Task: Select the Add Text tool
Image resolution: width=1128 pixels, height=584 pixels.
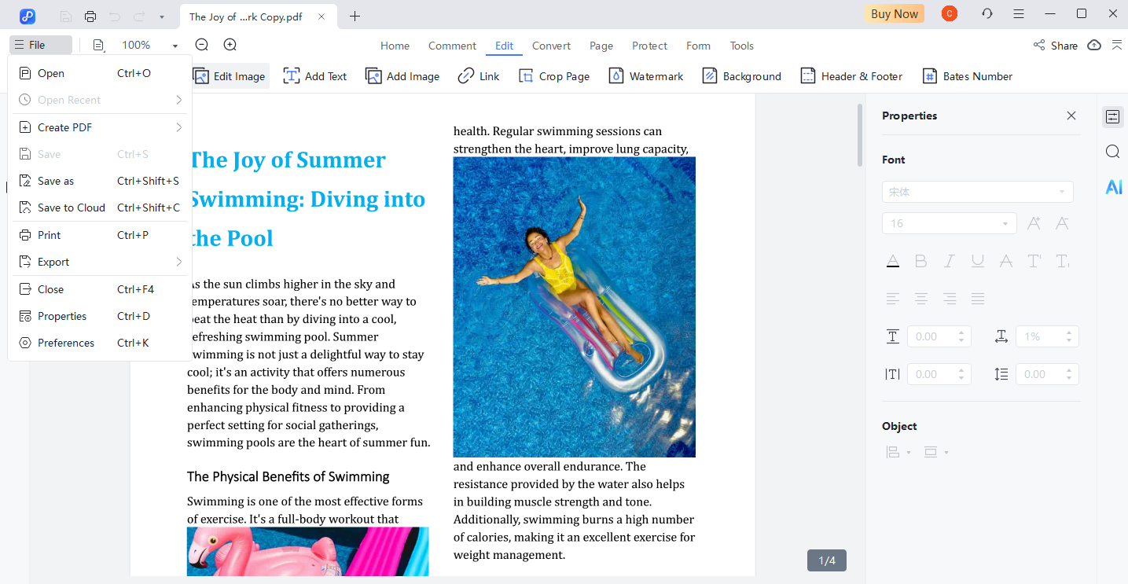Action: tap(314, 75)
